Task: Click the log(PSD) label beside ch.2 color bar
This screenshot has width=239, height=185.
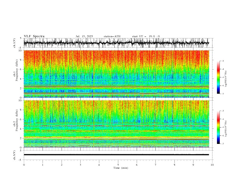Action: tap(226, 129)
